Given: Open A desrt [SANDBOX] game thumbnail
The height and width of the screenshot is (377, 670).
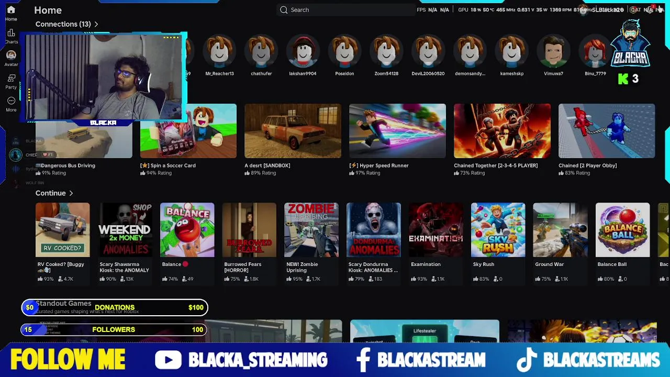Looking at the screenshot, I should [293, 131].
